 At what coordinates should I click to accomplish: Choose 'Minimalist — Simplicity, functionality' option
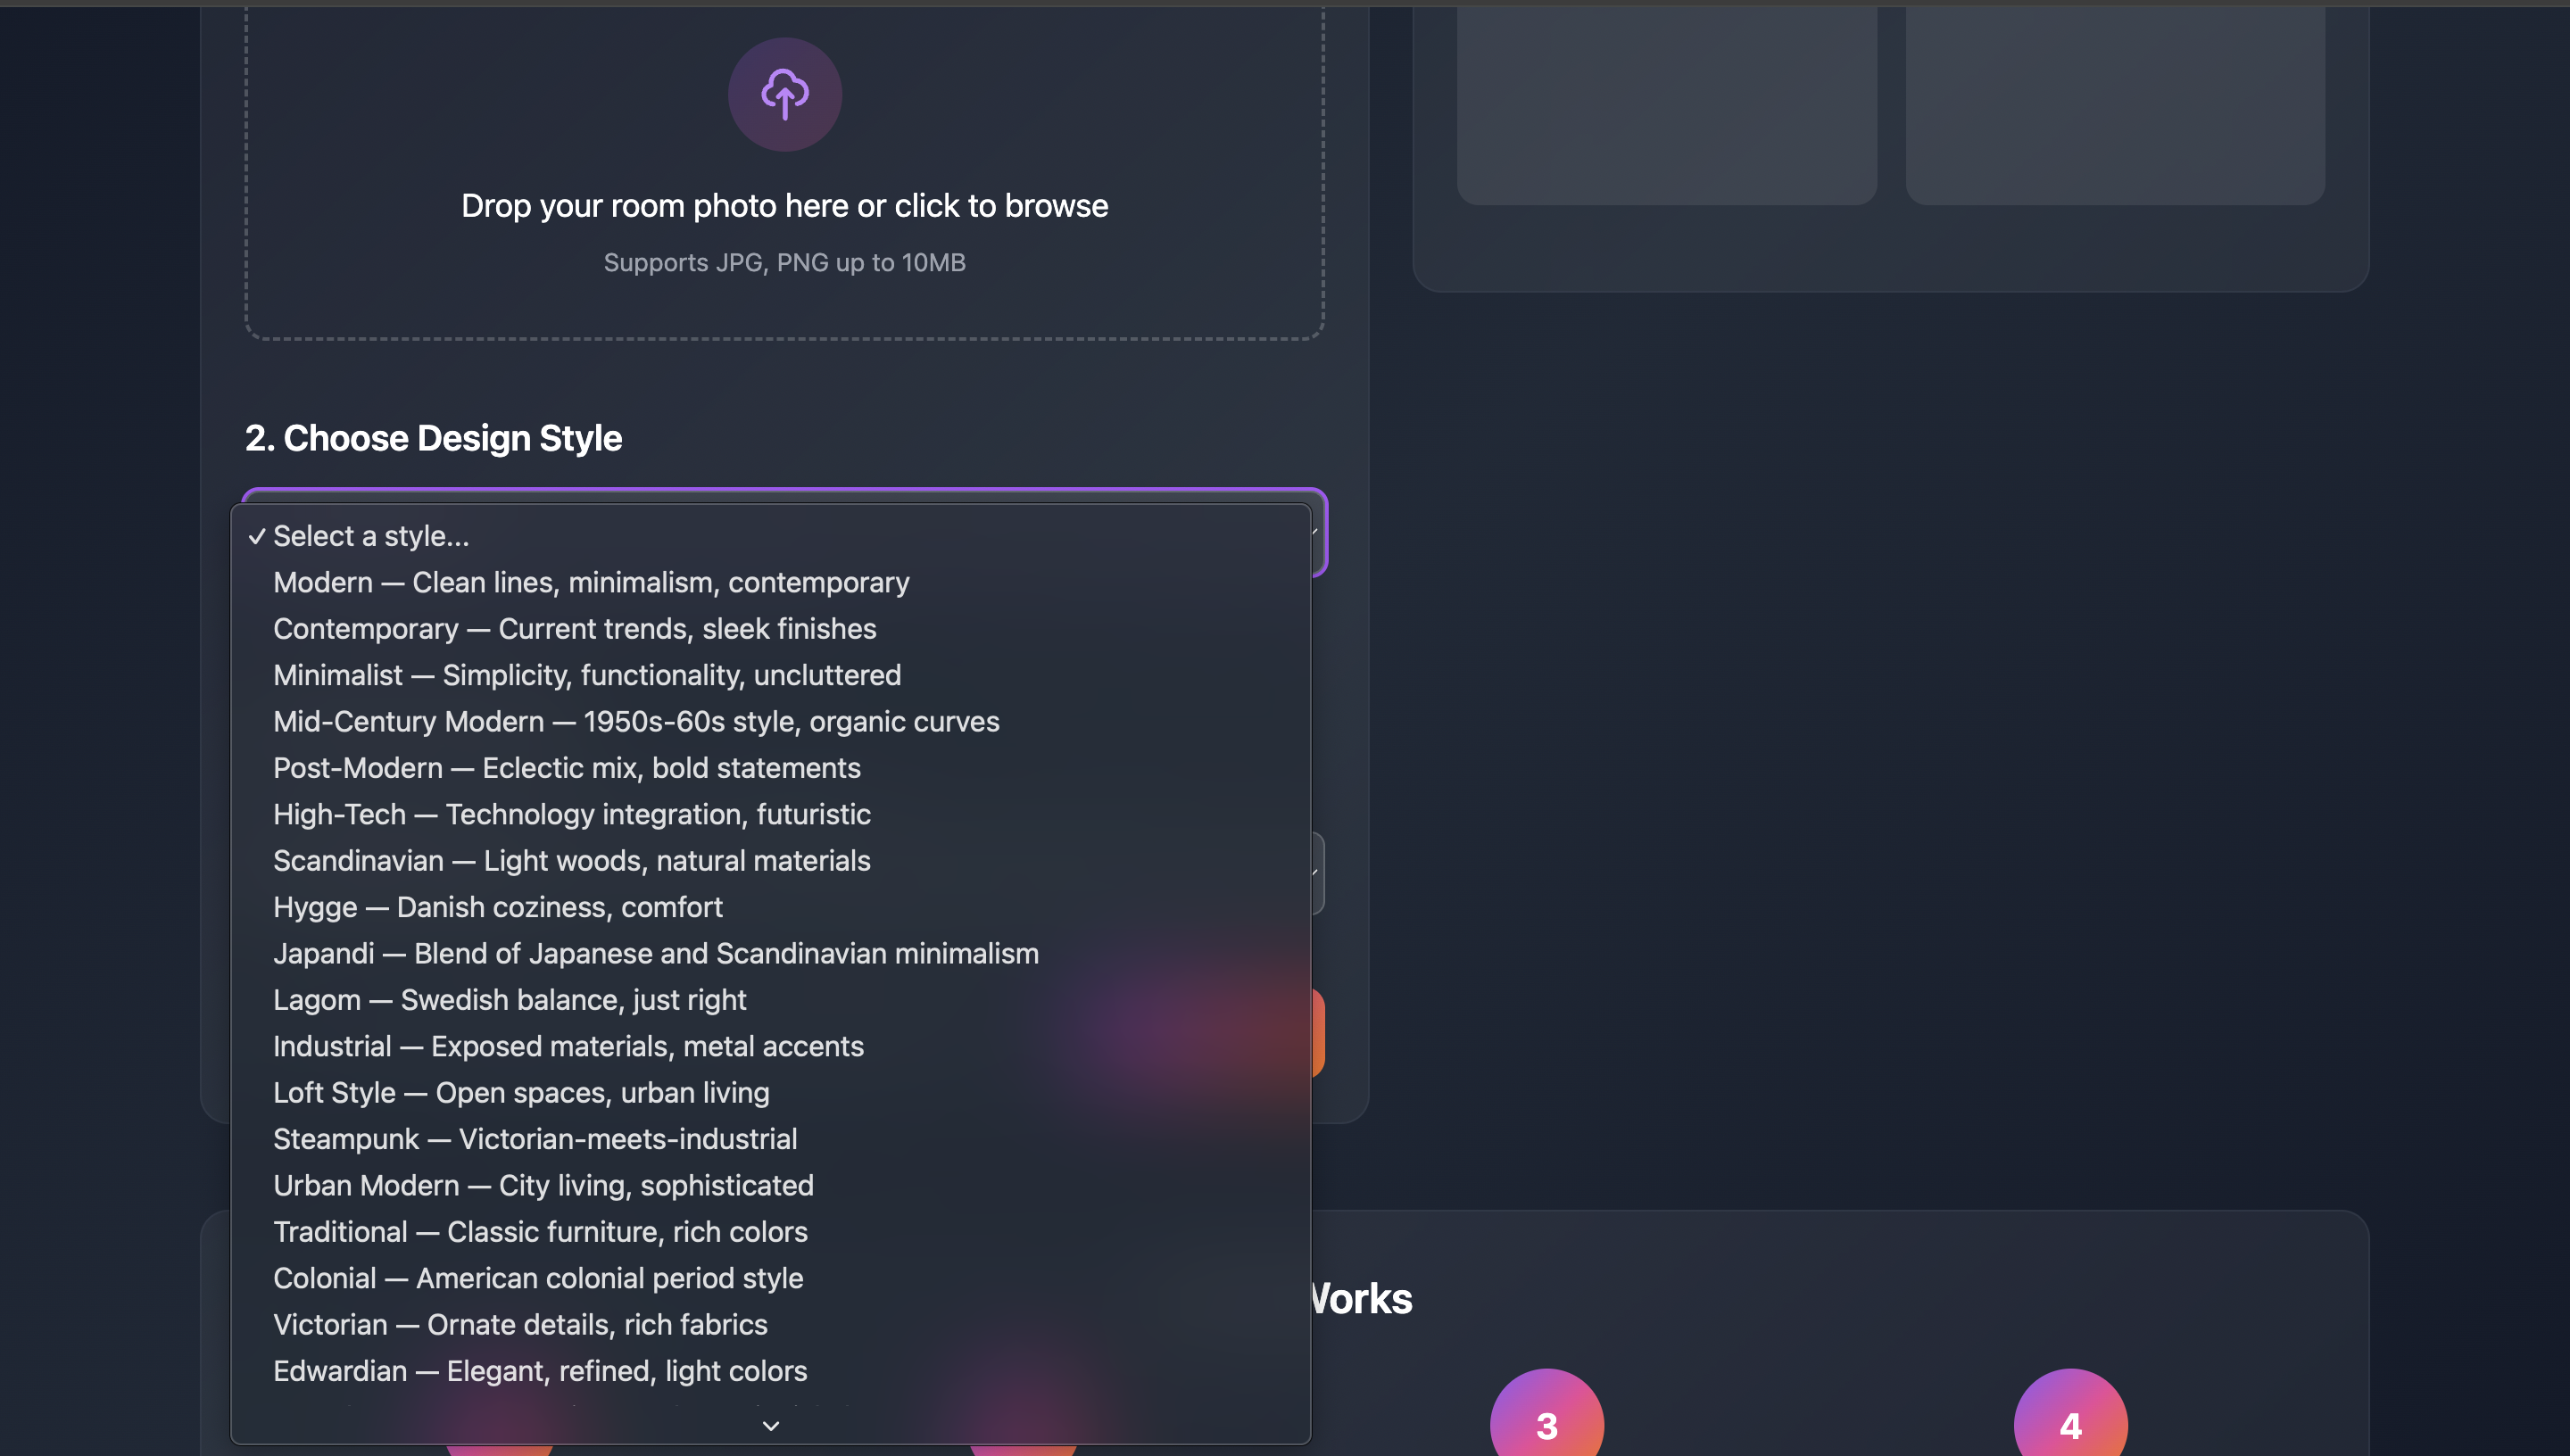(587, 675)
